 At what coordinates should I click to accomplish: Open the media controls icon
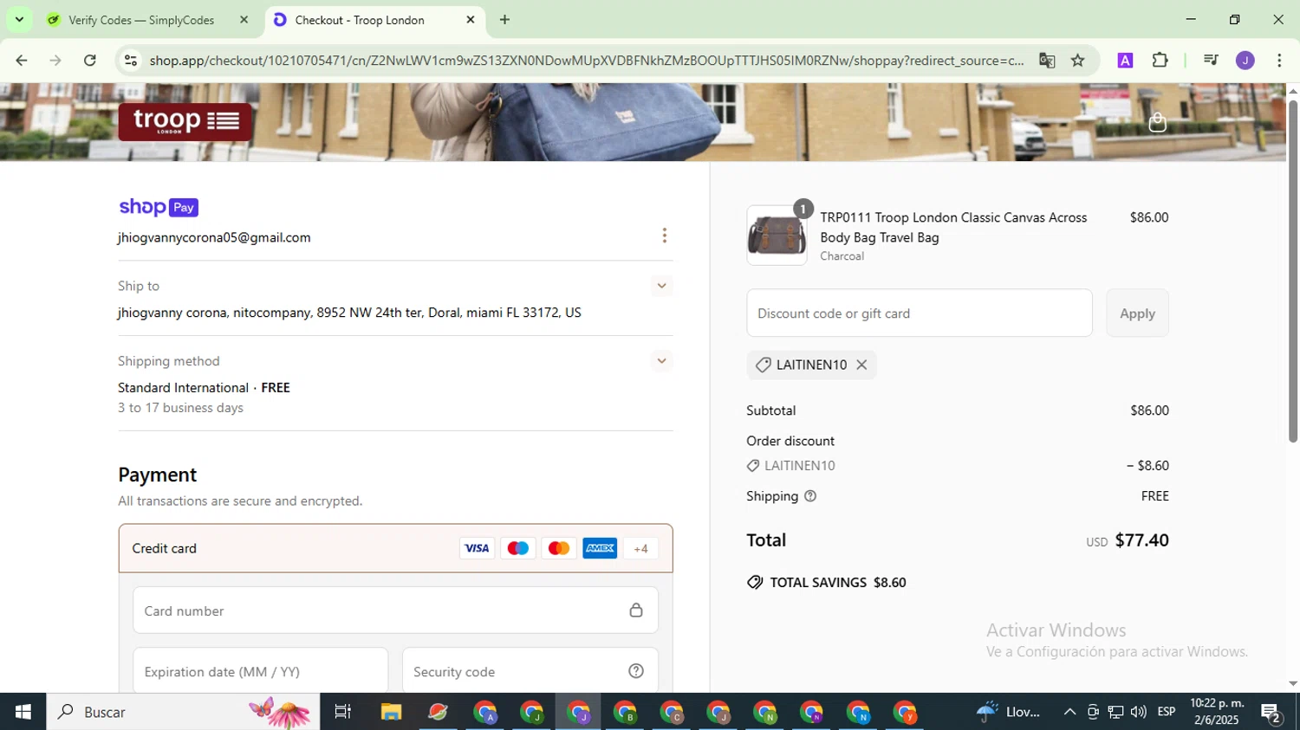pyautogui.click(x=1211, y=60)
